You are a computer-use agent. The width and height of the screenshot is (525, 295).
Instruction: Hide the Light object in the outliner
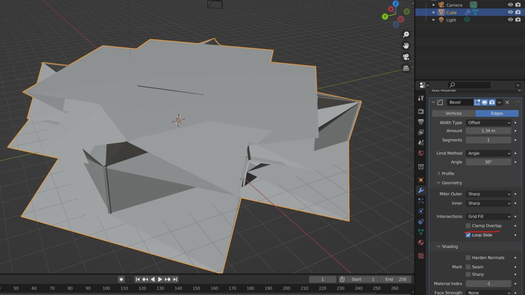point(509,20)
